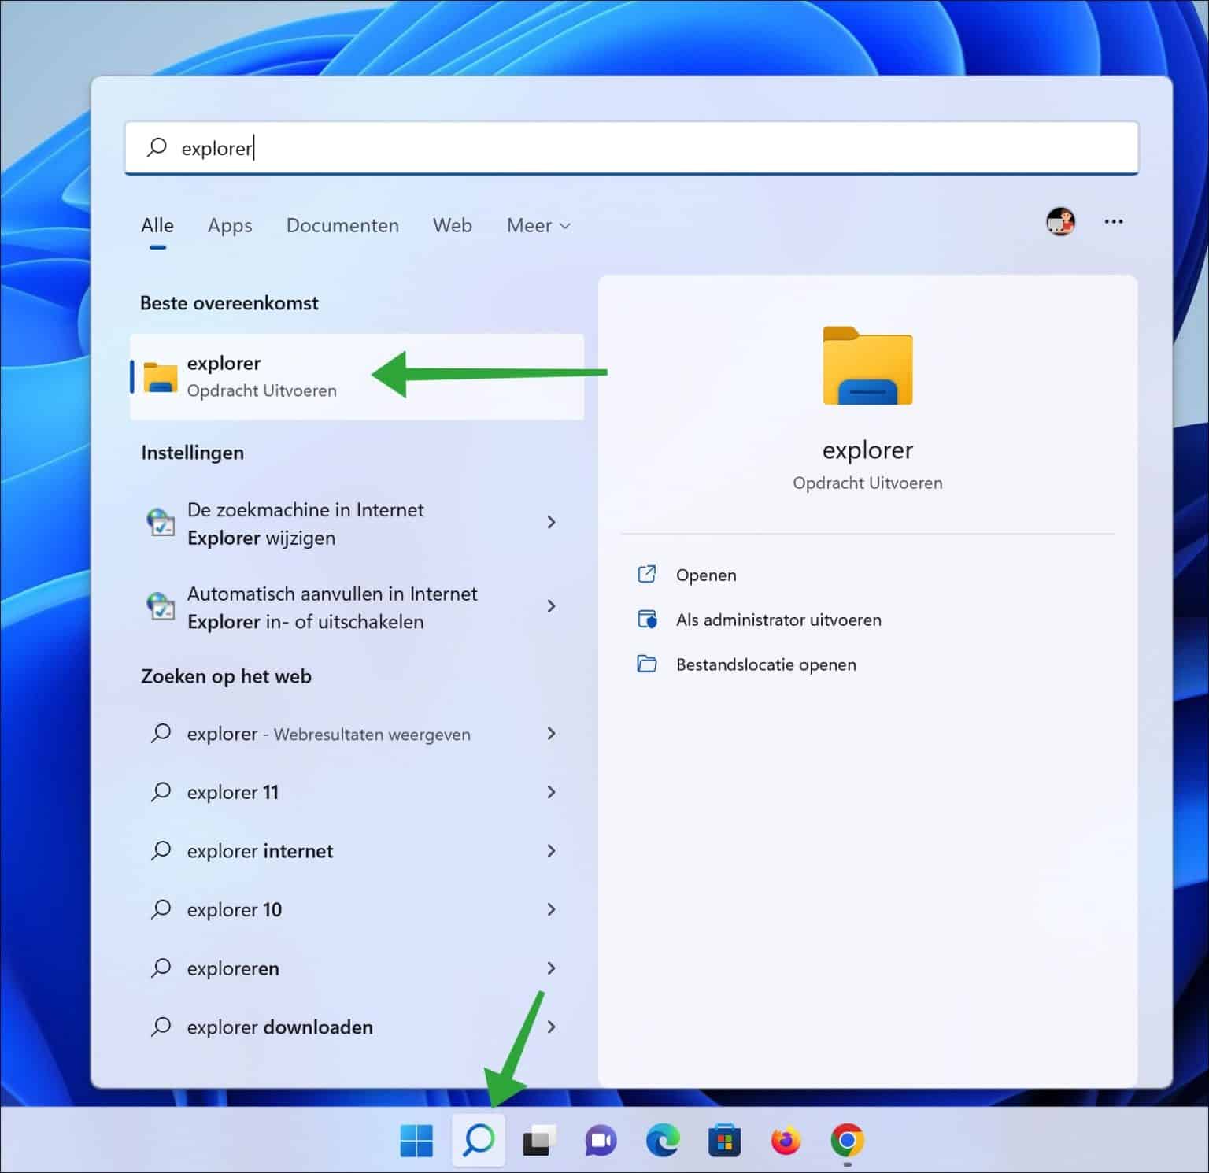Switch to the Documenten tab
Screen dimensions: 1209x1173
pos(342,226)
